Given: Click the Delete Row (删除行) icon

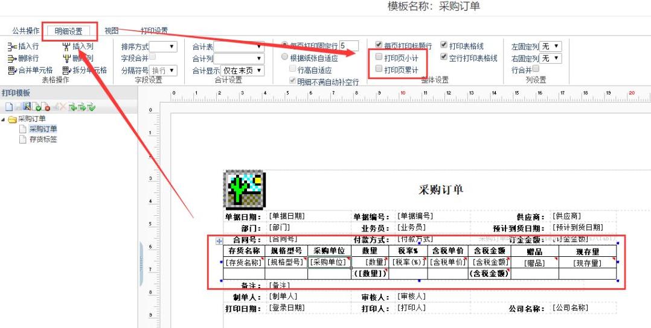Looking at the screenshot, I should (x=12, y=58).
